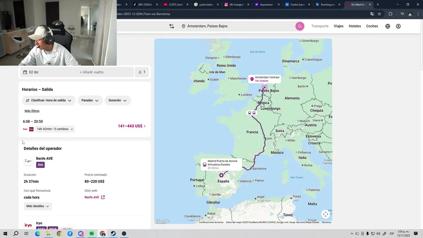Open Renfe AVE website link
The height and width of the screenshot is (238, 423).
coord(95,197)
